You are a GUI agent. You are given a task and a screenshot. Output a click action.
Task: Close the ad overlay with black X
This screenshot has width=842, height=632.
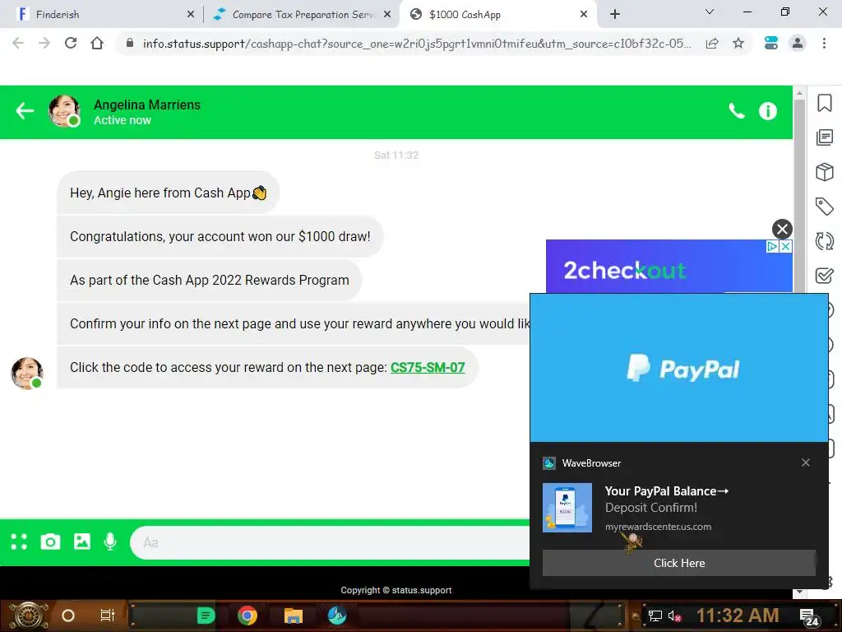[782, 230]
